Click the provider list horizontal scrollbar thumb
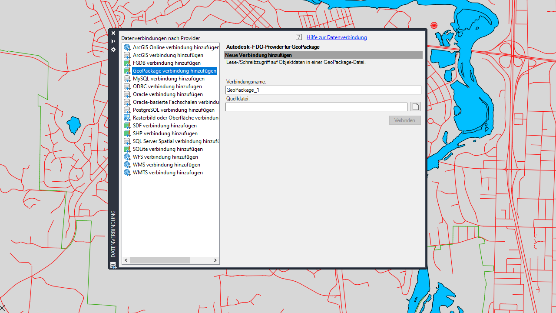556x313 pixels. point(160,260)
